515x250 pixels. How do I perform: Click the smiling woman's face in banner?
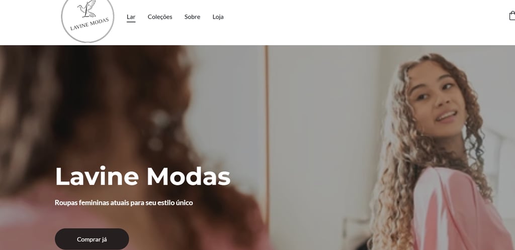(x=437, y=100)
